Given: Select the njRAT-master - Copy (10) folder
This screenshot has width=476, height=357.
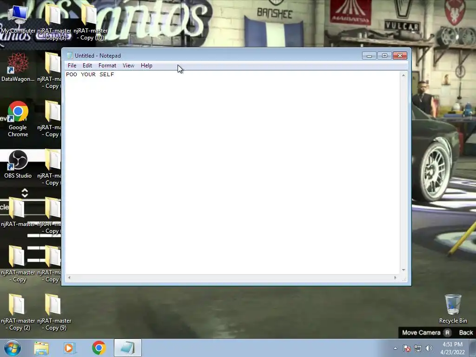Looking at the screenshot, I should [x=91, y=22].
